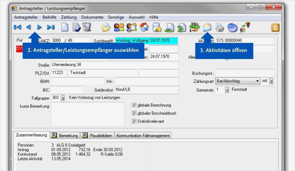Toggle the globale Berechnung checkbox
Screen dimensions: 295x171
tap(134, 105)
